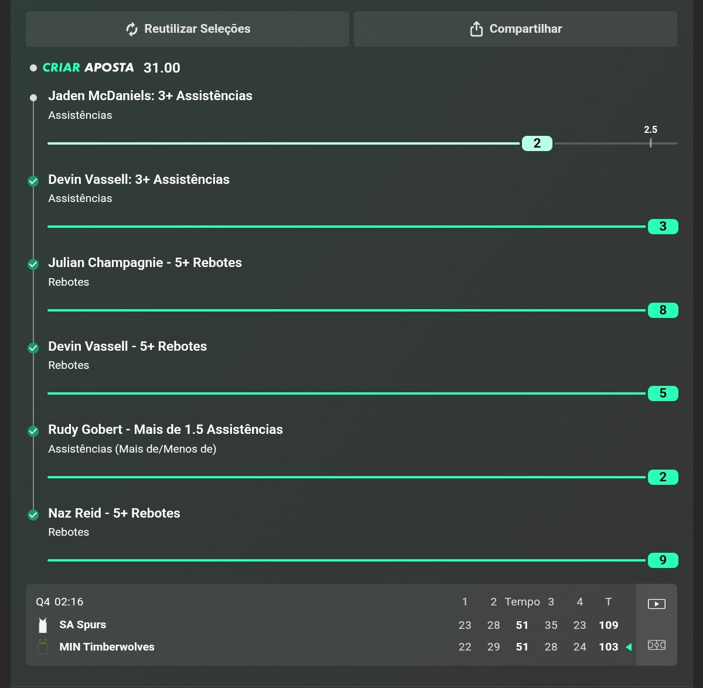Click the CRIAR APOSTA label
703x688 pixels.
(x=88, y=67)
